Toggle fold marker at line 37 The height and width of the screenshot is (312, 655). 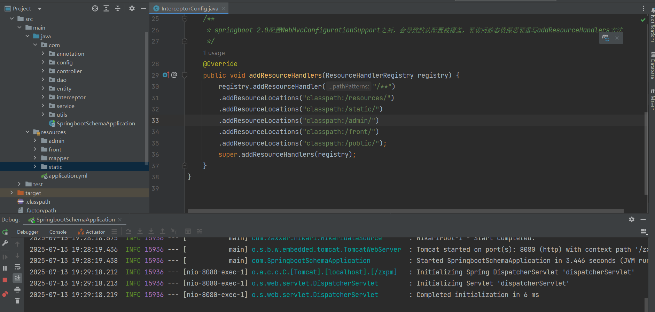tap(185, 166)
